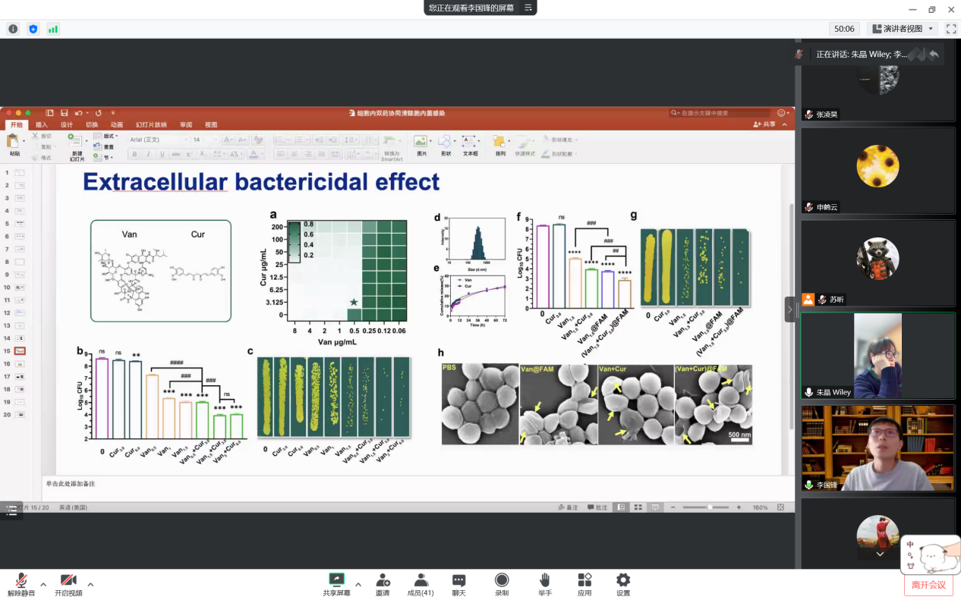Open the 邀请 invite dialog

coord(383,584)
